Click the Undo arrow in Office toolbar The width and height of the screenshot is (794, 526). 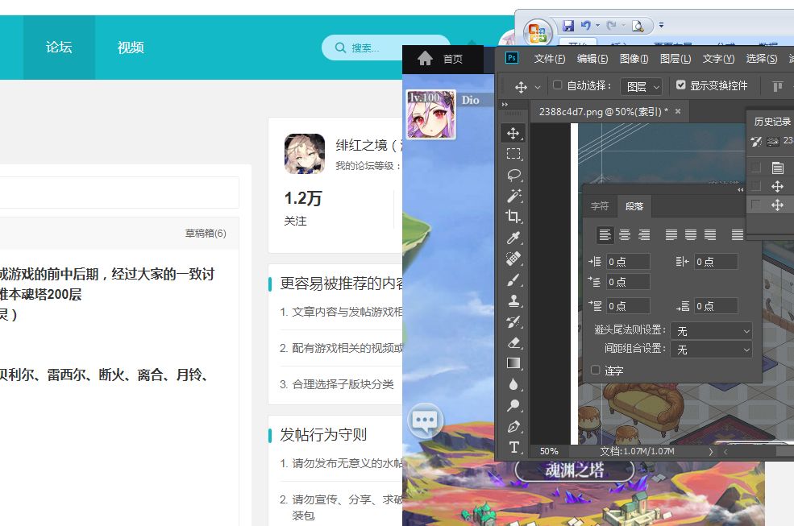coord(586,25)
